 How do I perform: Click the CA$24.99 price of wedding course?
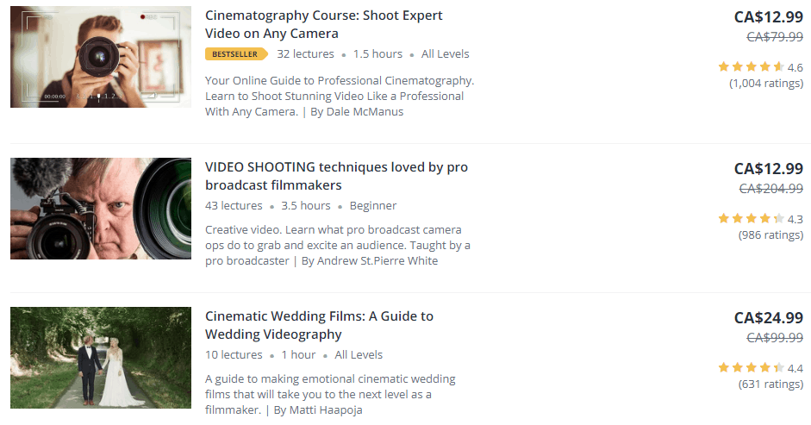click(769, 318)
